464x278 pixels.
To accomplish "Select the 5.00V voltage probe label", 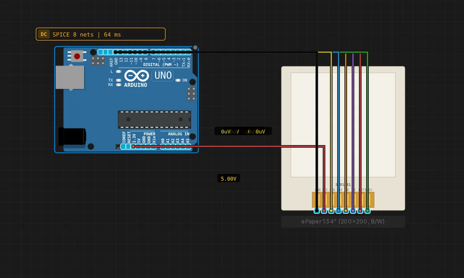I will 228,179.
